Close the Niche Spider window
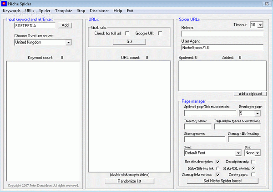 [x=267, y=4]
